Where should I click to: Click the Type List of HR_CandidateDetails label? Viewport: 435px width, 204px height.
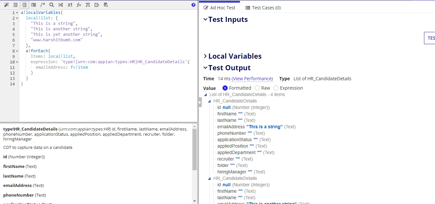315,79
